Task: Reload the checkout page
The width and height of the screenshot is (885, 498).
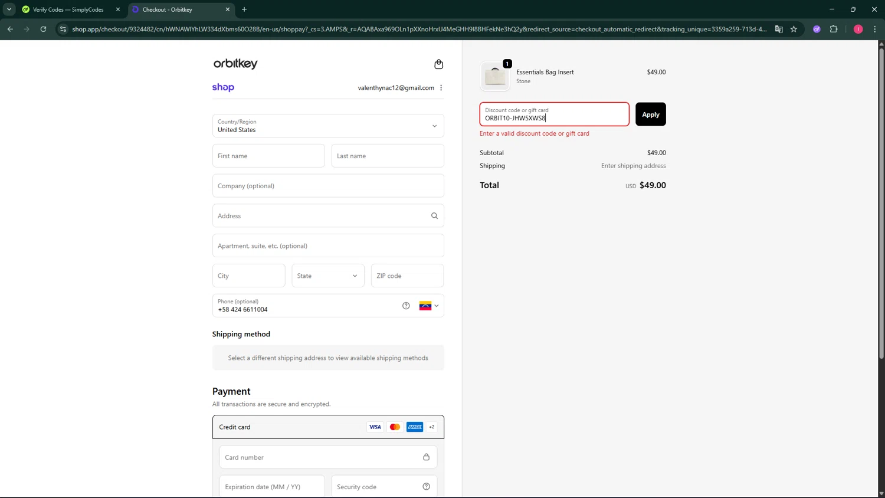Action: click(x=43, y=29)
